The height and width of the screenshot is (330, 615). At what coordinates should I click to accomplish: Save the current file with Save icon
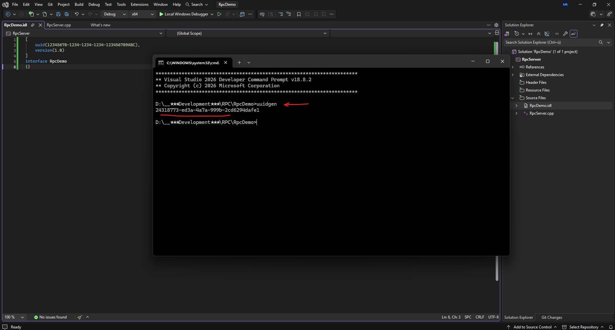point(58,14)
